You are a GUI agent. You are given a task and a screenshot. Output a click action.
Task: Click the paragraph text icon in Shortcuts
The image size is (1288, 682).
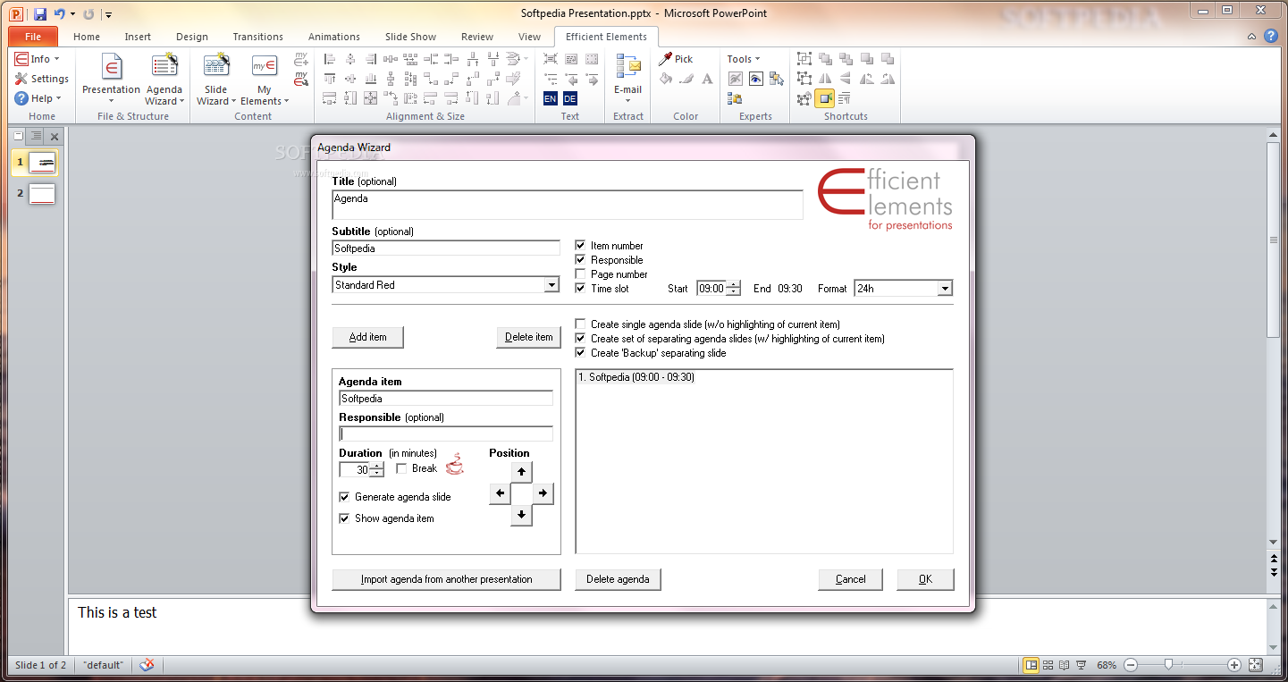(x=844, y=98)
